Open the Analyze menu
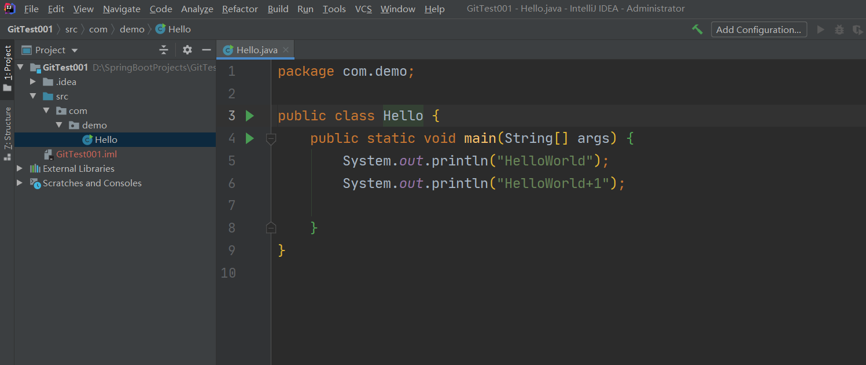 click(x=197, y=9)
